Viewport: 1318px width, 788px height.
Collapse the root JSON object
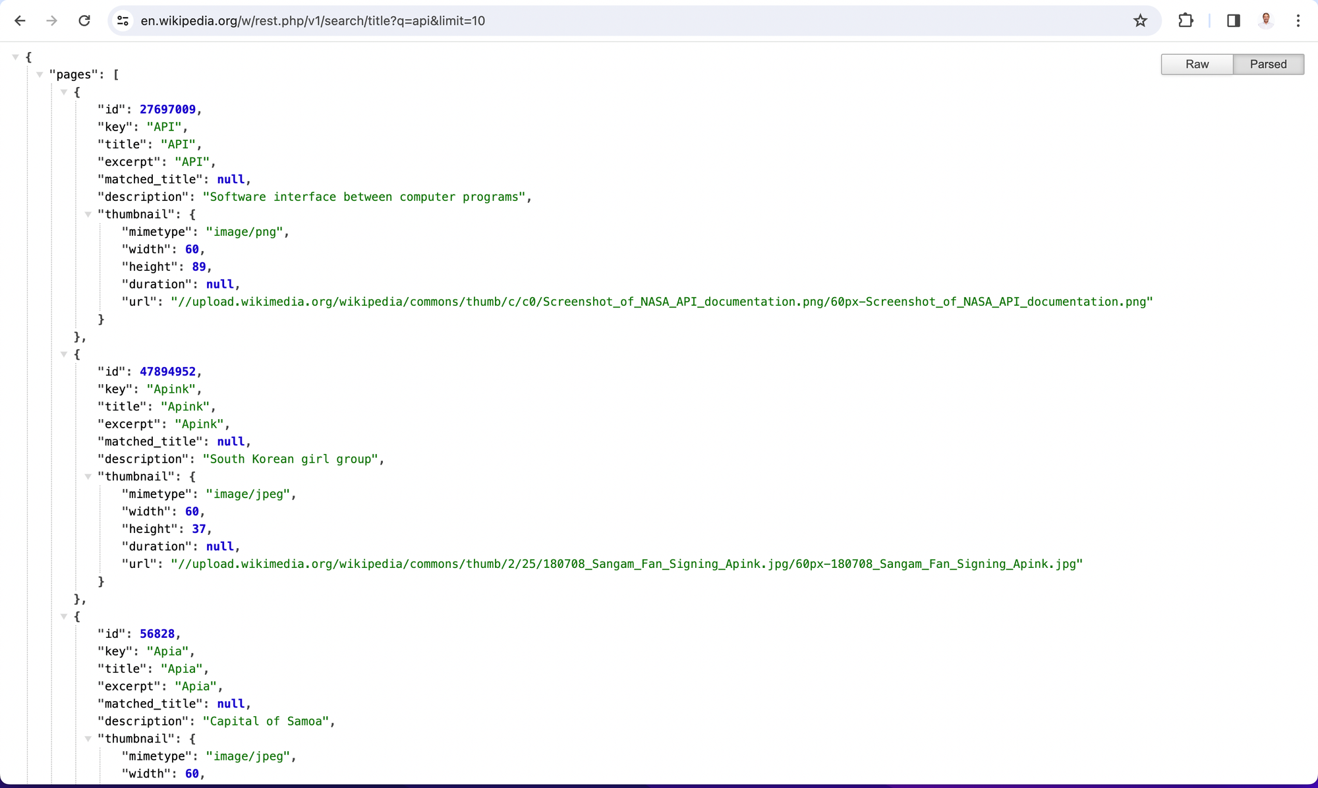15,57
